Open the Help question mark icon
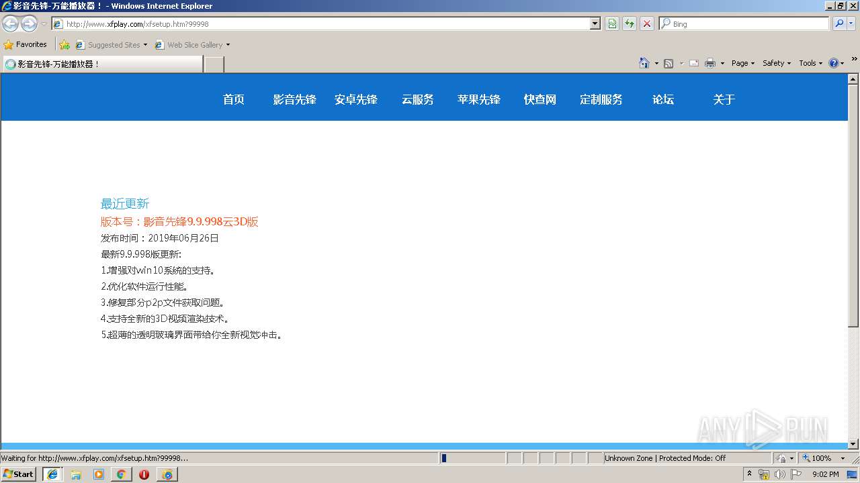Viewport: 860px width, 483px height. click(834, 63)
